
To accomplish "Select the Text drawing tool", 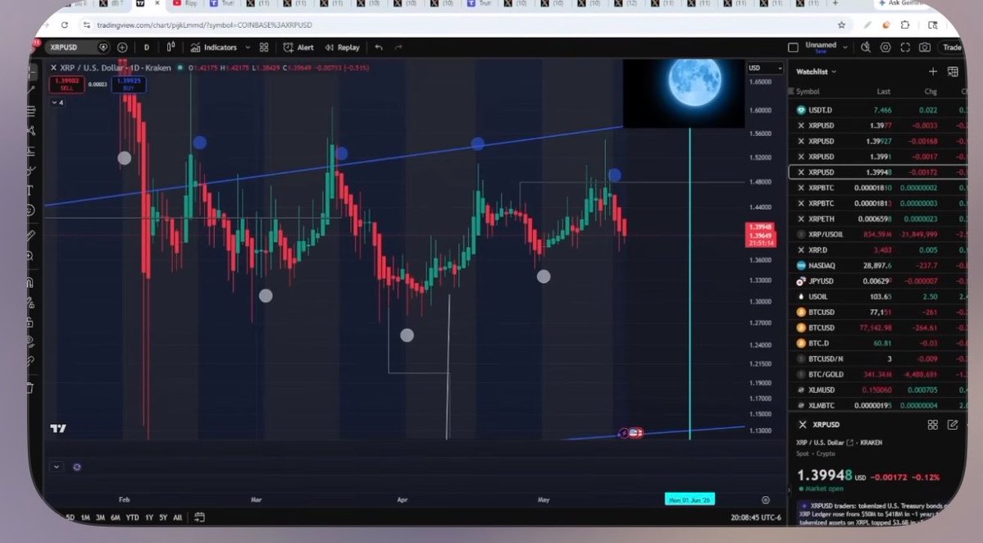I will pos(30,190).
